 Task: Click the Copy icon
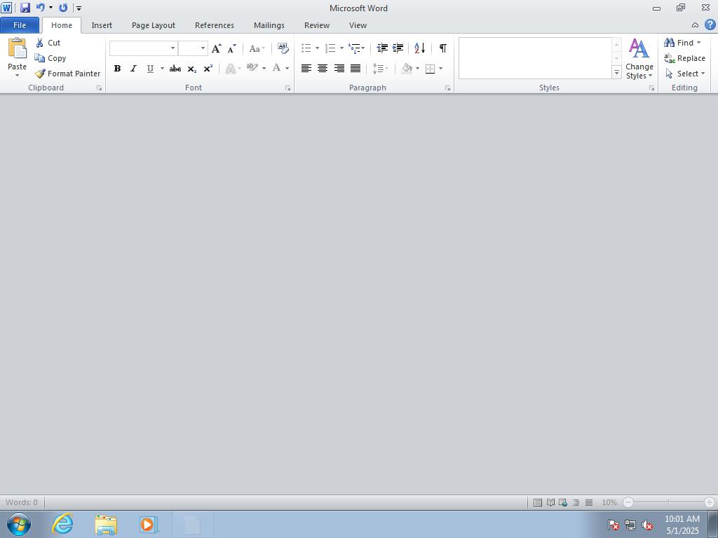pyautogui.click(x=40, y=58)
